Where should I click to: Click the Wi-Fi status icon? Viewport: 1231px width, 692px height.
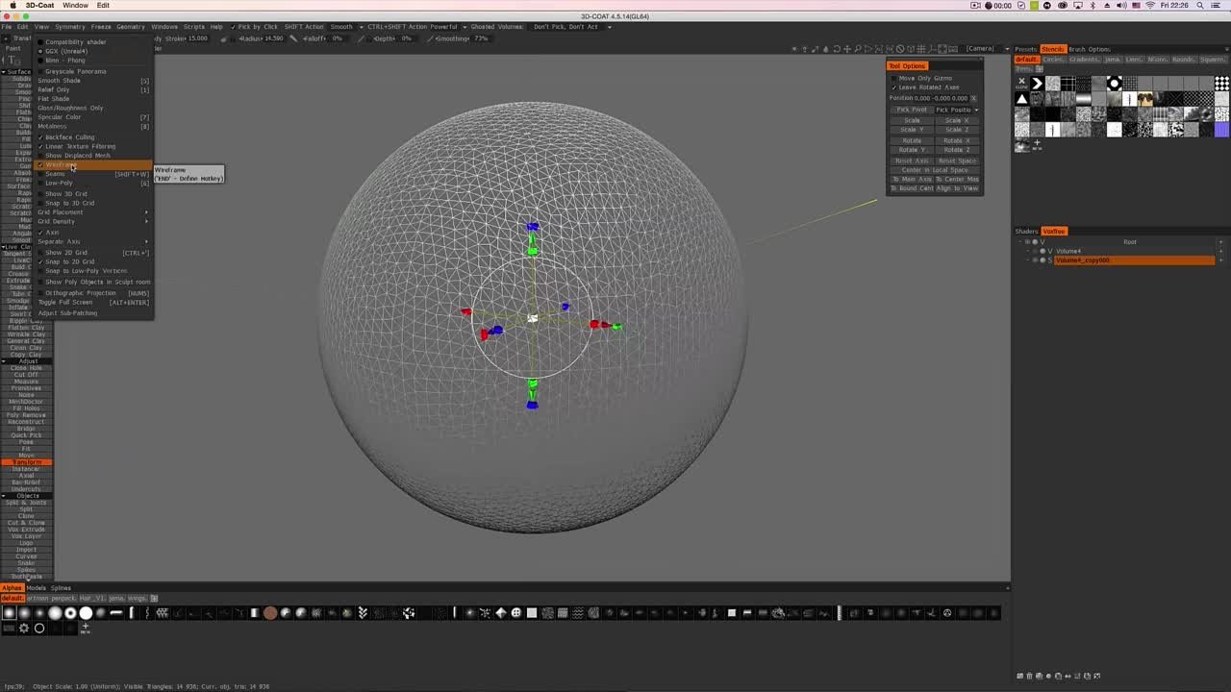click(x=1149, y=5)
